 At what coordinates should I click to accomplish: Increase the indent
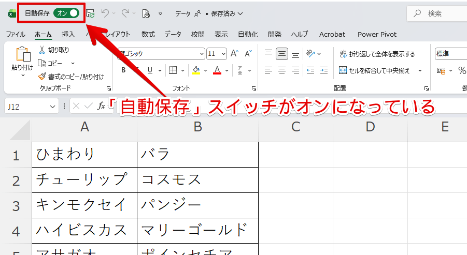tap(324, 70)
